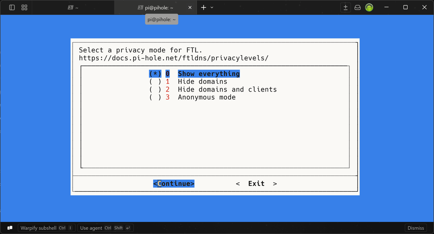Switch to the first '~' tab
This screenshot has width=434, height=234.
click(x=73, y=8)
